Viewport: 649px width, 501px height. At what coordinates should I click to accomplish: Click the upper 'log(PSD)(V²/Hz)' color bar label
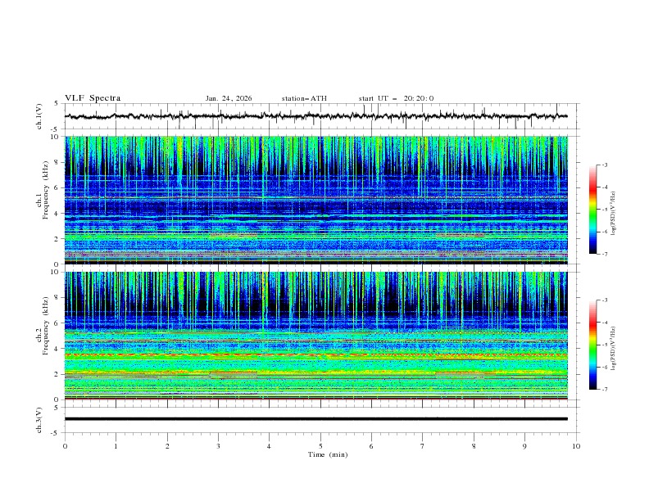click(613, 214)
